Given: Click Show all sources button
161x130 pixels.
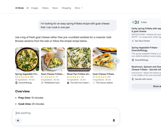Looking at the screenshot, I should click(146, 86).
